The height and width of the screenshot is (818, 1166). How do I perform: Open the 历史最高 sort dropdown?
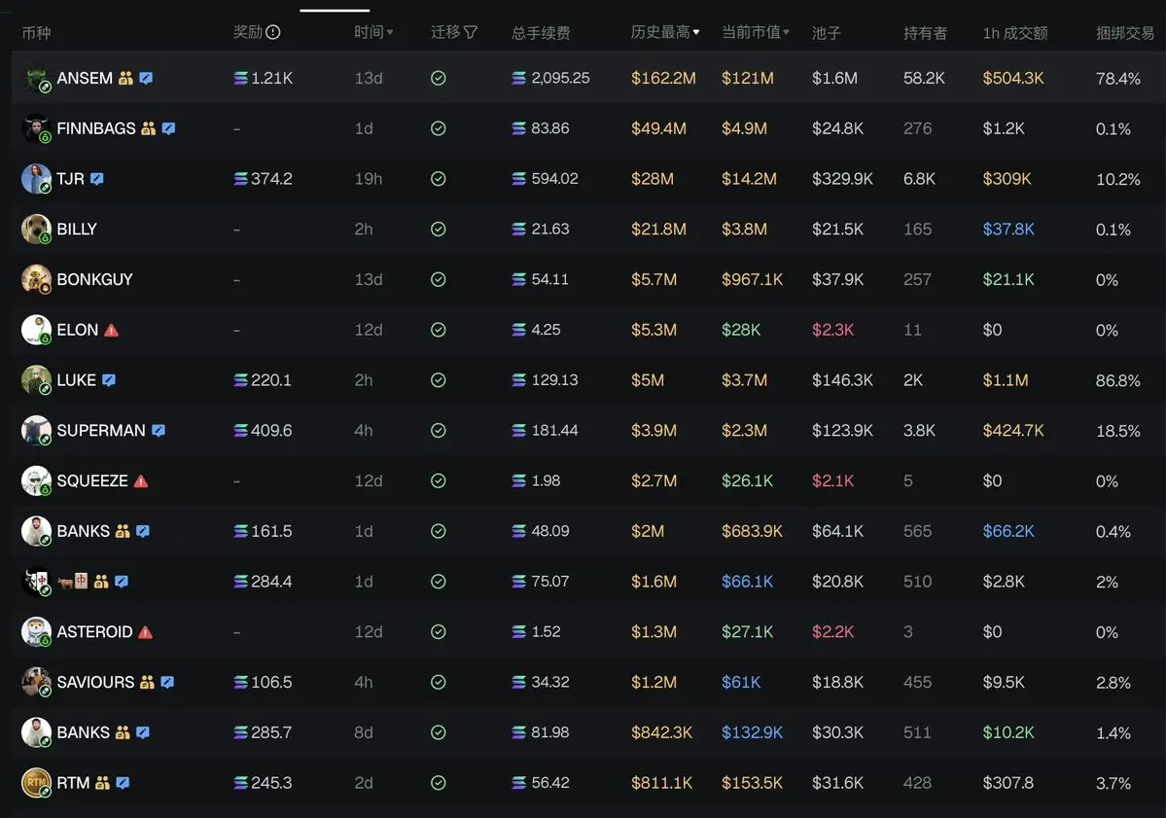click(x=696, y=32)
